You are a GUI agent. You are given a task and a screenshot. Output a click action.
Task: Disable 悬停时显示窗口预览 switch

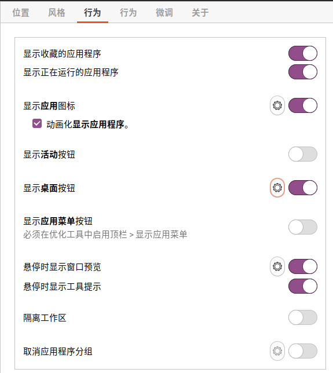point(303,266)
